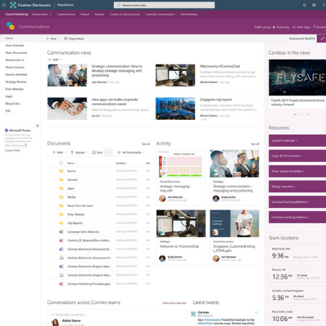The height and width of the screenshot is (326, 326).
Task: Open the Singapore trip report thumbnail
Action: pyautogui.click(x=175, y=108)
